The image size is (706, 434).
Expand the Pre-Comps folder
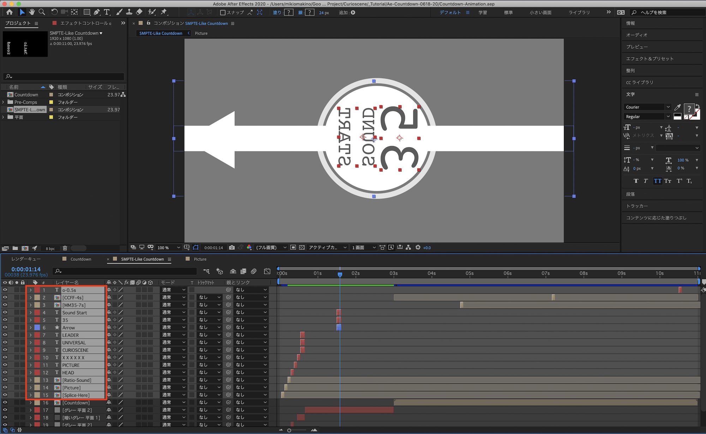[x=3, y=102]
